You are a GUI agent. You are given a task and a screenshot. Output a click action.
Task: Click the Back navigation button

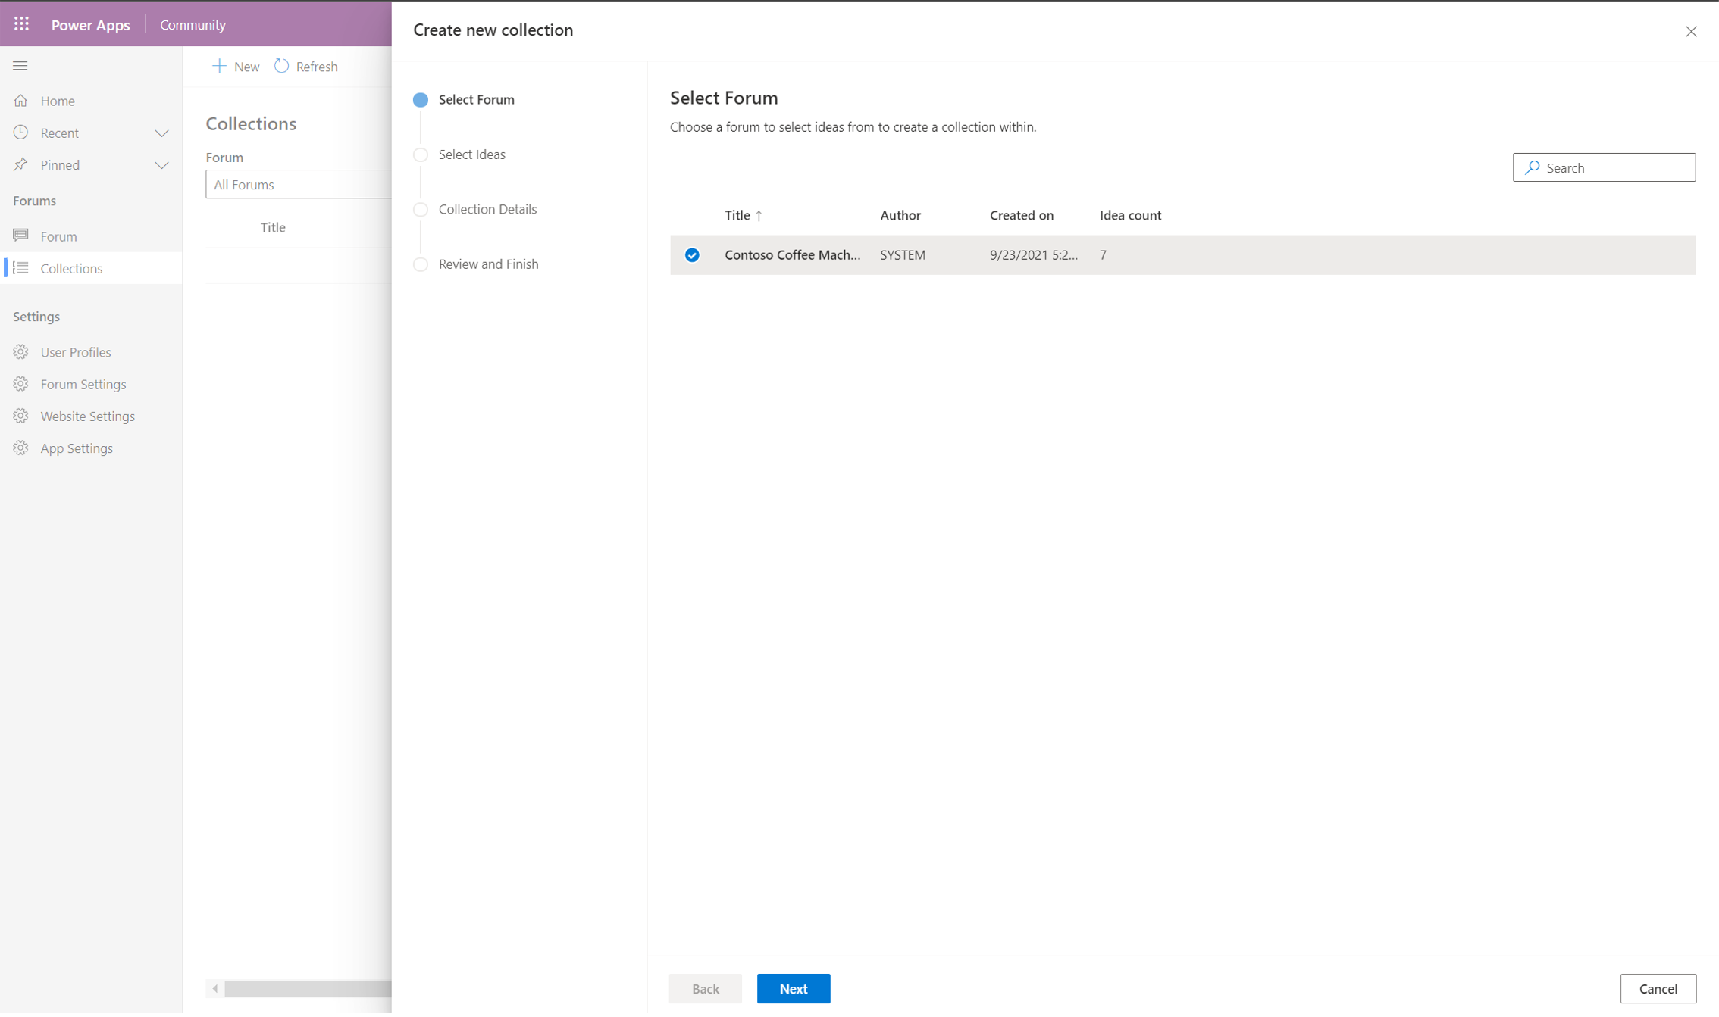pos(705,988)
